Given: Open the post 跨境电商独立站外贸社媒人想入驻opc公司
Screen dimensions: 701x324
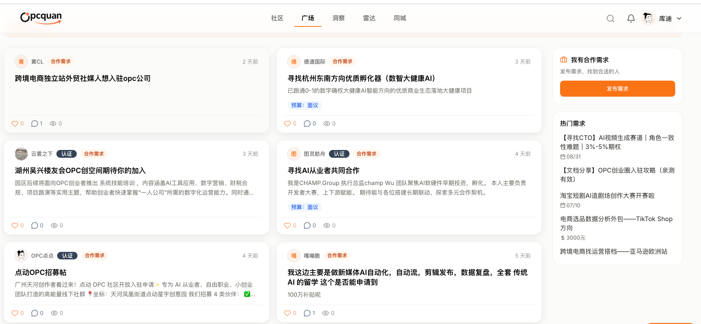Looking at the screenshot, I should pyautogui.click(x=83, y=78).
